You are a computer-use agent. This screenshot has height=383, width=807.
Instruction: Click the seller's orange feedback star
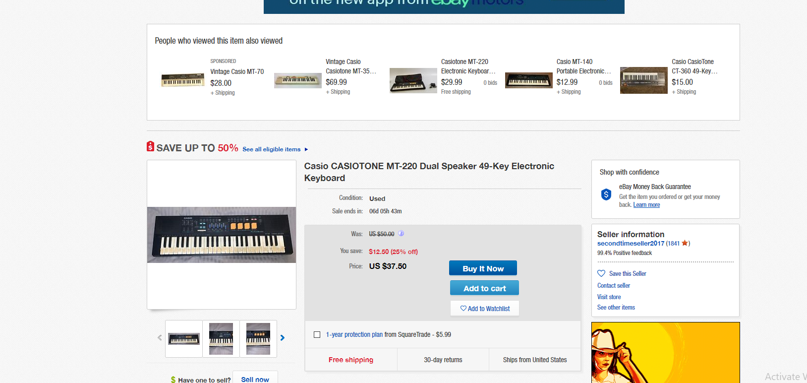(x=685, y=243)
